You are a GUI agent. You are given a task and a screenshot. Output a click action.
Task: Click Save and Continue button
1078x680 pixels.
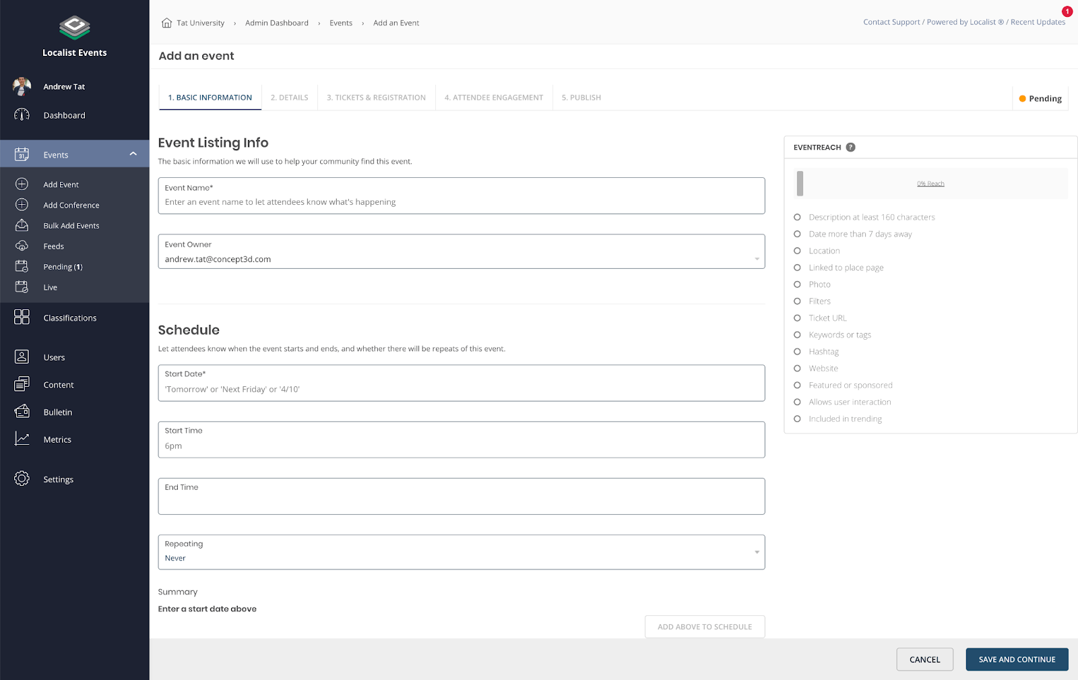pyautogui.click(x=1017, y=659)
